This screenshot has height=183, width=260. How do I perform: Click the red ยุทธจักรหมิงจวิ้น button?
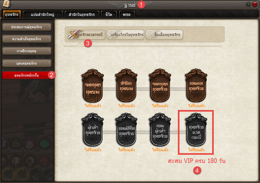(x=27, y=75)
